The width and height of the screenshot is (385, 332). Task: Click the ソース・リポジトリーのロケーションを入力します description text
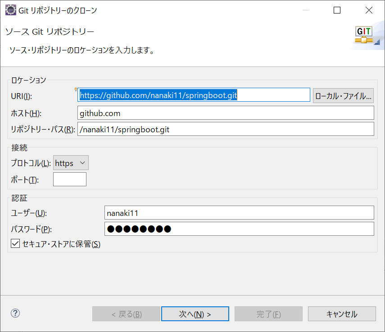coord(82,50)
